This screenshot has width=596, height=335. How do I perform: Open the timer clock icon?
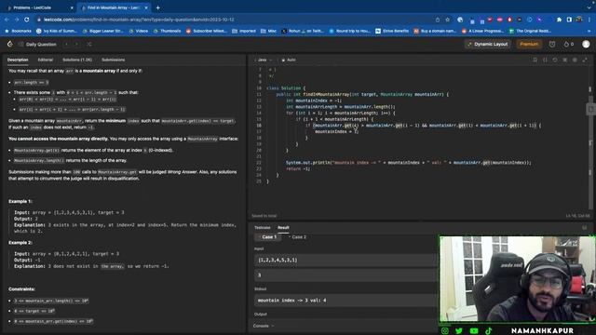(552, 45)
